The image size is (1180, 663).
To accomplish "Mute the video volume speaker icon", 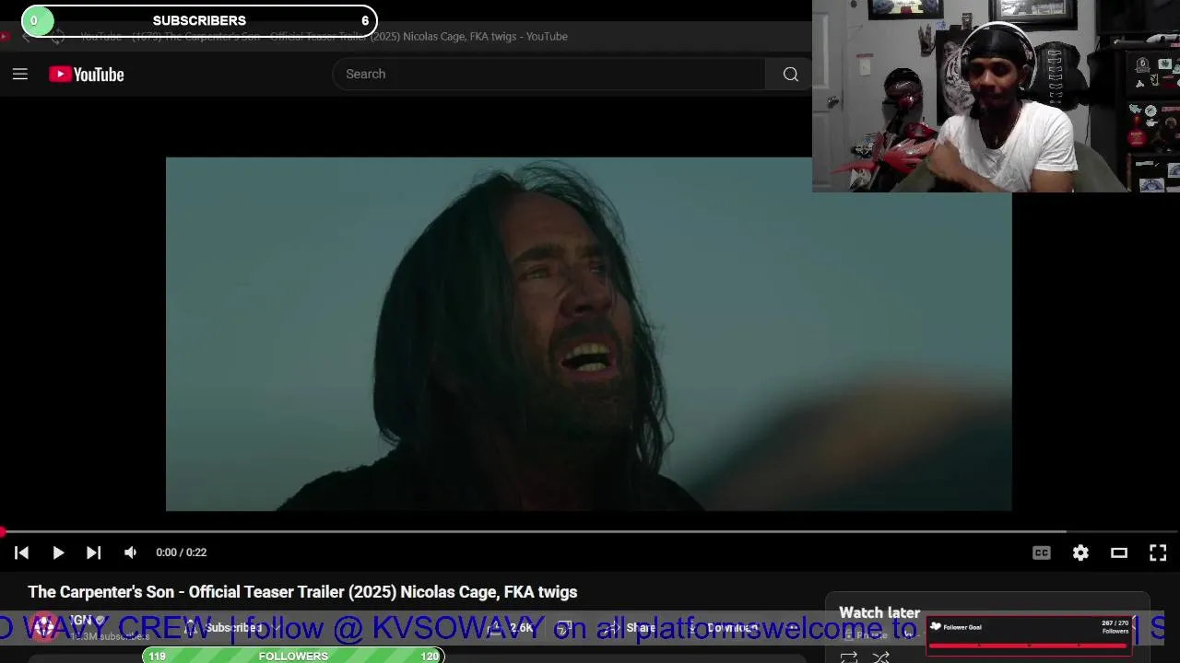I will [130, 552].
